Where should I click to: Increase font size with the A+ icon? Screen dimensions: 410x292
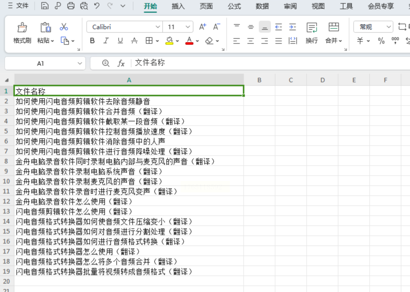tap(202, 27)
